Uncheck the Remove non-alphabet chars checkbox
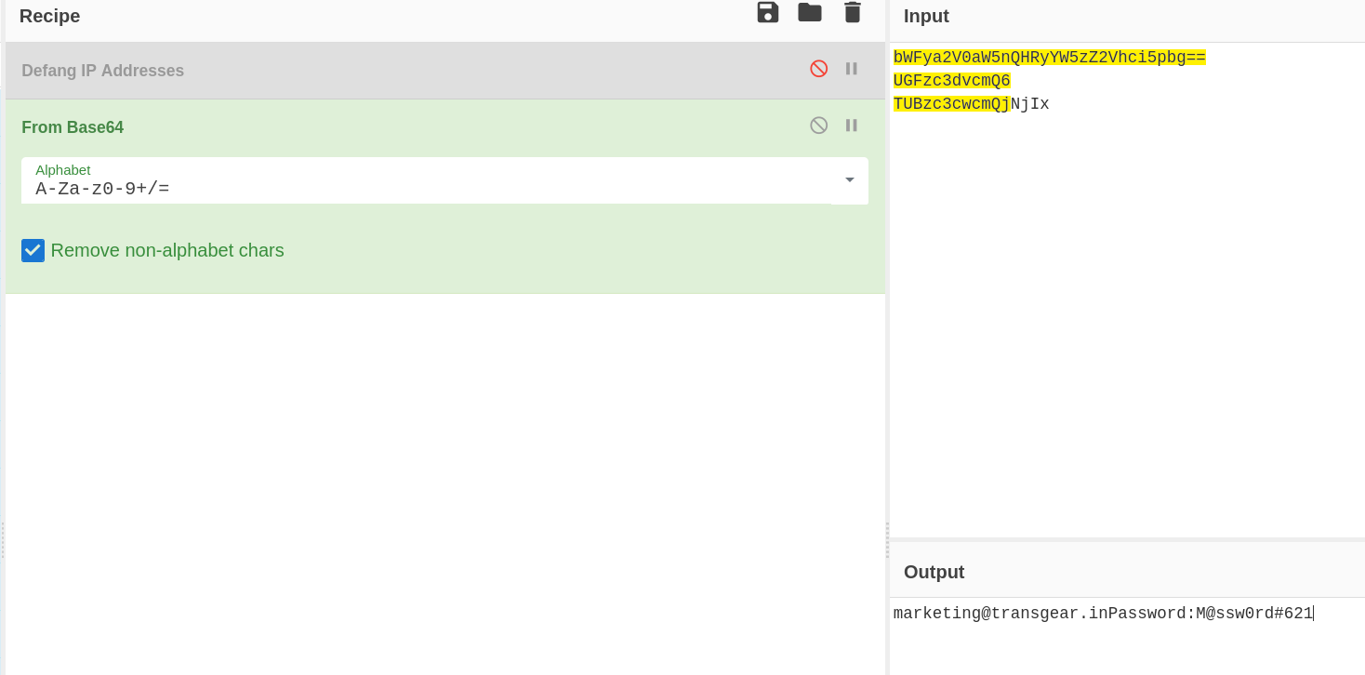Screen dimensions: 1365x675 tap(33, 250)
